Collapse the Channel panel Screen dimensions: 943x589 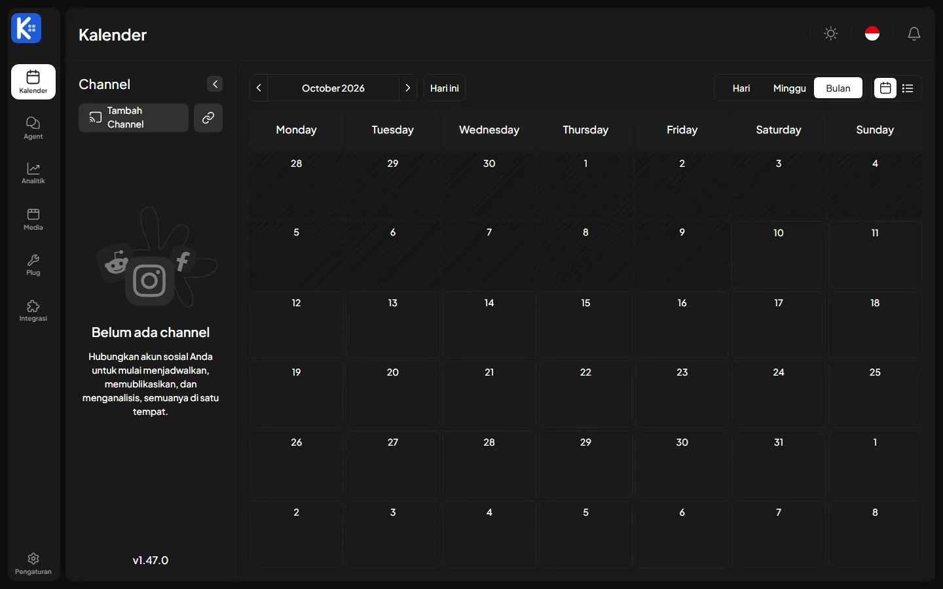215,84
